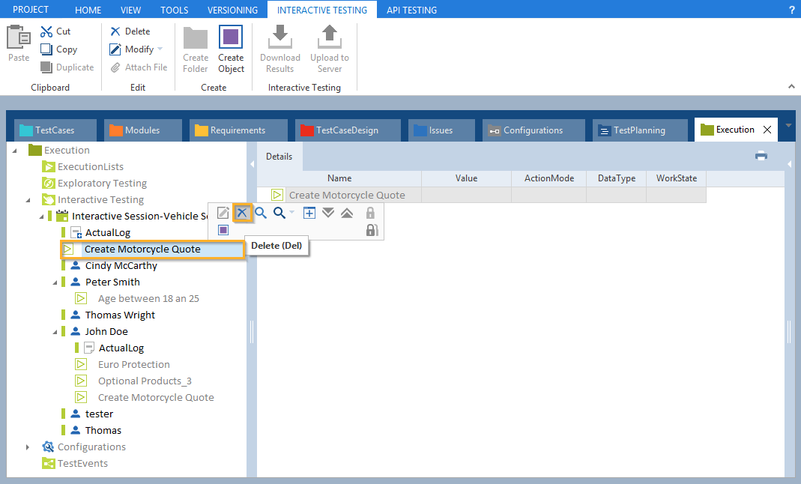Viewport: 801px width, 484px height.
Task: Click the first search magnifier in mini toolbar
Action: point(261,213)
